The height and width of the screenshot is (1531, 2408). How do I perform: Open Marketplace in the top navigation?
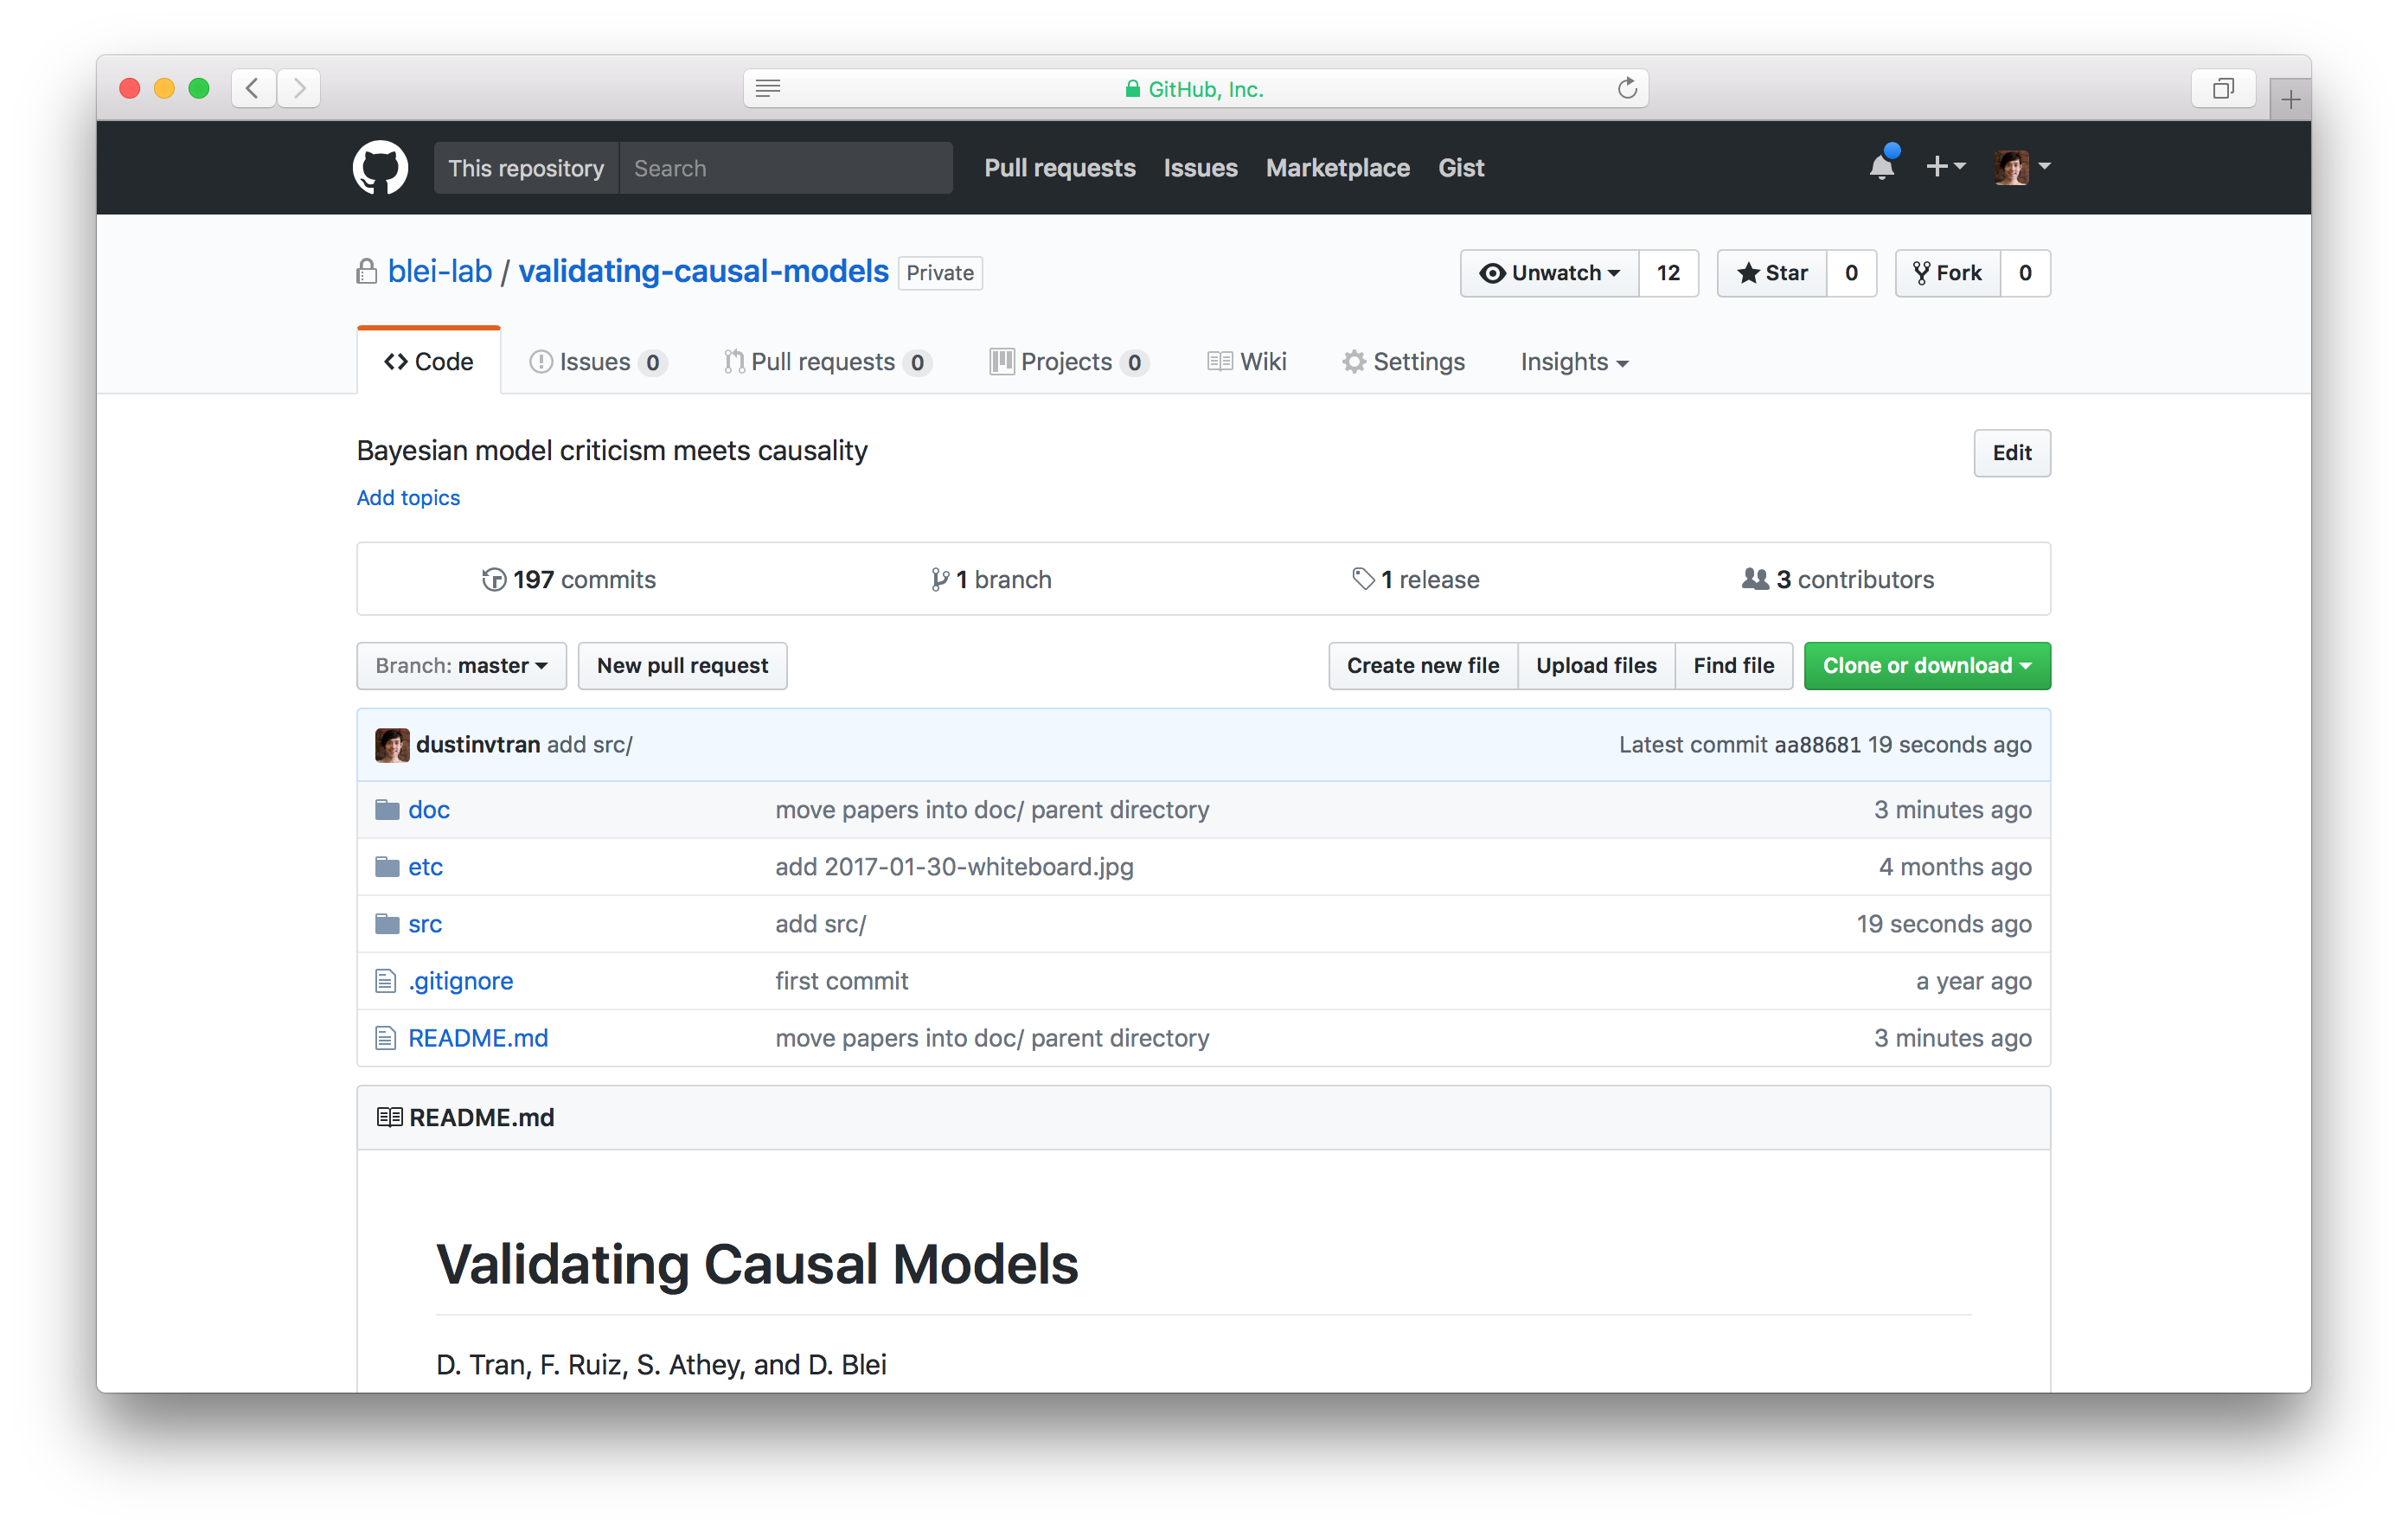coord(1337,167)
